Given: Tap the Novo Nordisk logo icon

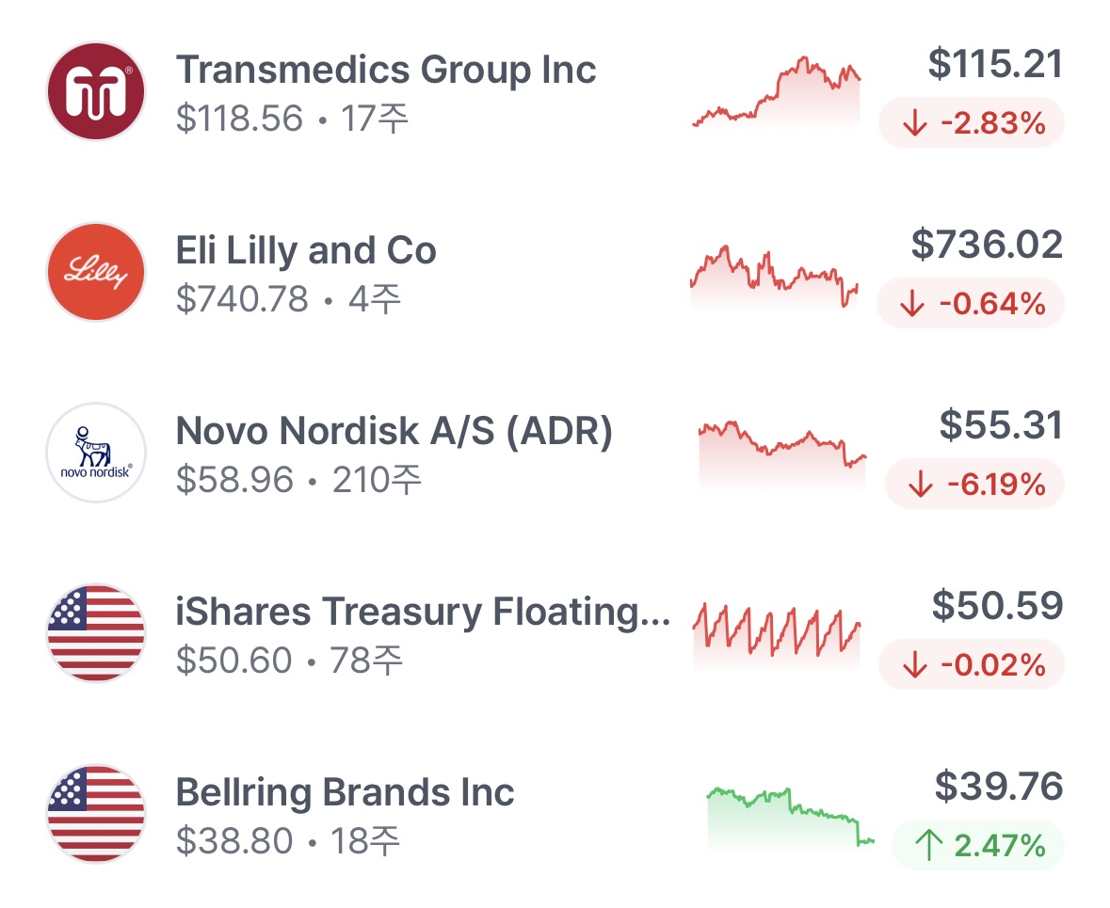Looking at the screenshot, I should [x=96, y=453].
